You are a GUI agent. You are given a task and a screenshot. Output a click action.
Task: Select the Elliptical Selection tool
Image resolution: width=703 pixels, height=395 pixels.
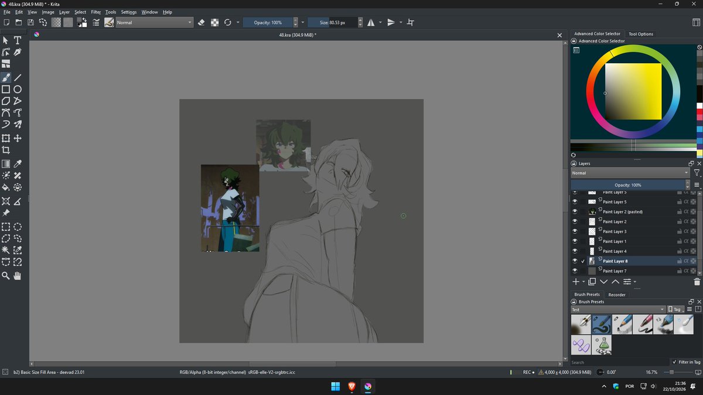tap(18, 227)
